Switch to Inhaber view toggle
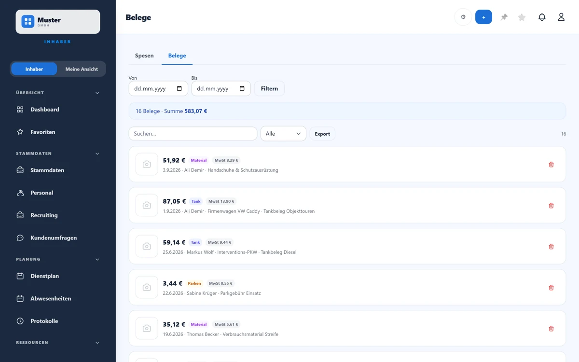Viewport: 579px width, 362px height. (x=34, y=69)
